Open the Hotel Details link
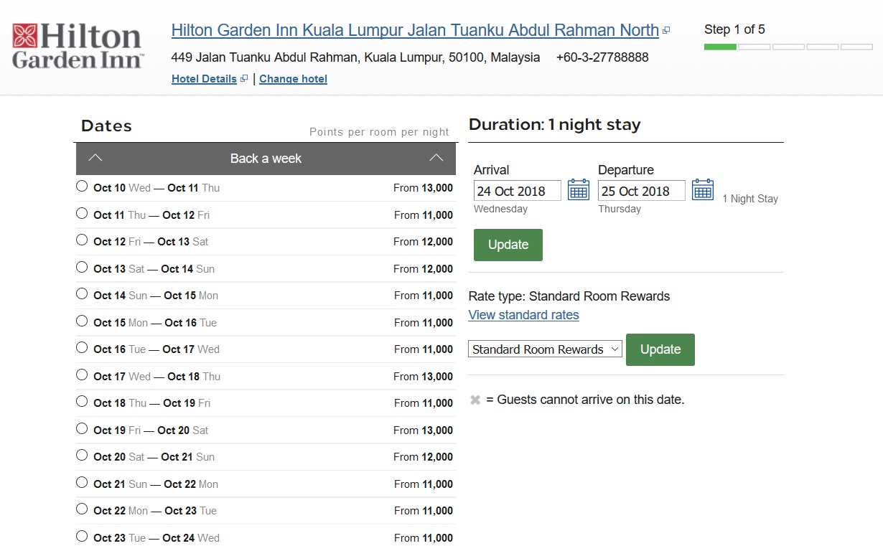 [x=204, y=79]
